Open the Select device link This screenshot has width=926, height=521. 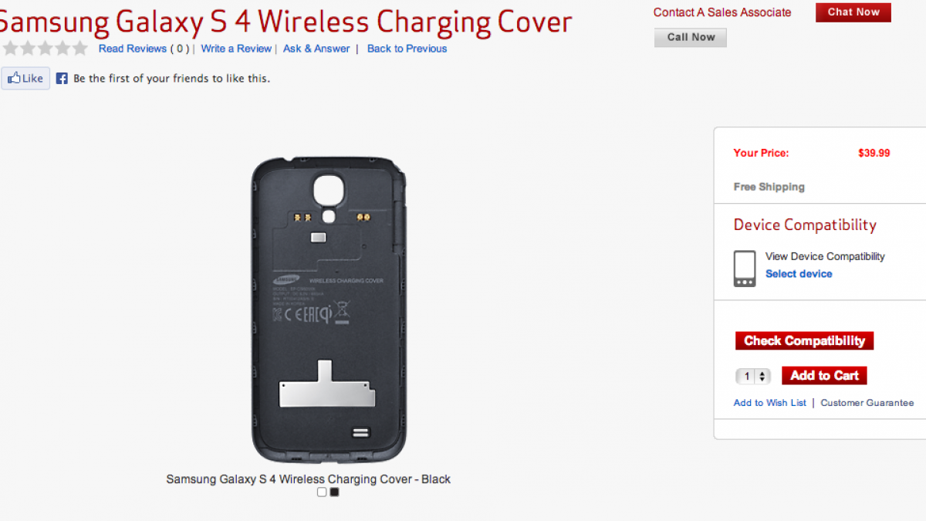point(799,274)
